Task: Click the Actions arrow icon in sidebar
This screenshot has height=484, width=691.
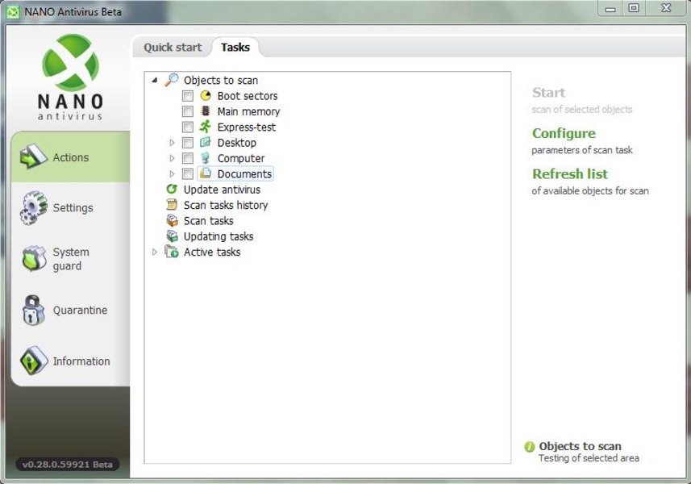Action: (x=33, y=157)
